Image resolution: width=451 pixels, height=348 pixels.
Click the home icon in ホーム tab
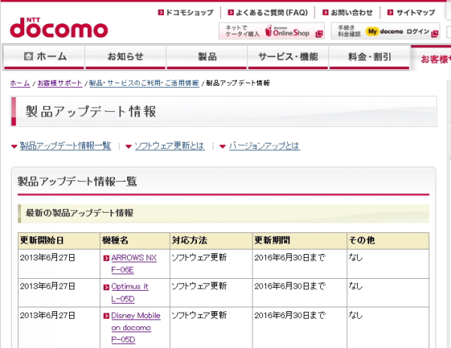click(29, 56)
